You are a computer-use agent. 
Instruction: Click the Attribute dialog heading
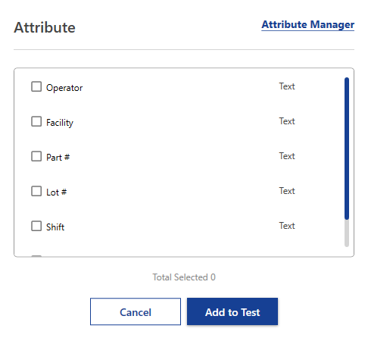[45, 27]
